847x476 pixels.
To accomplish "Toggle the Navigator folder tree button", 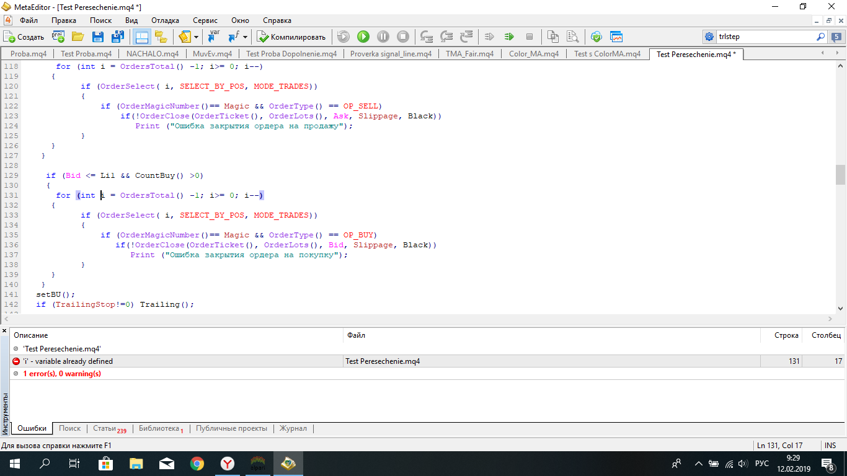I will point(161,37).
